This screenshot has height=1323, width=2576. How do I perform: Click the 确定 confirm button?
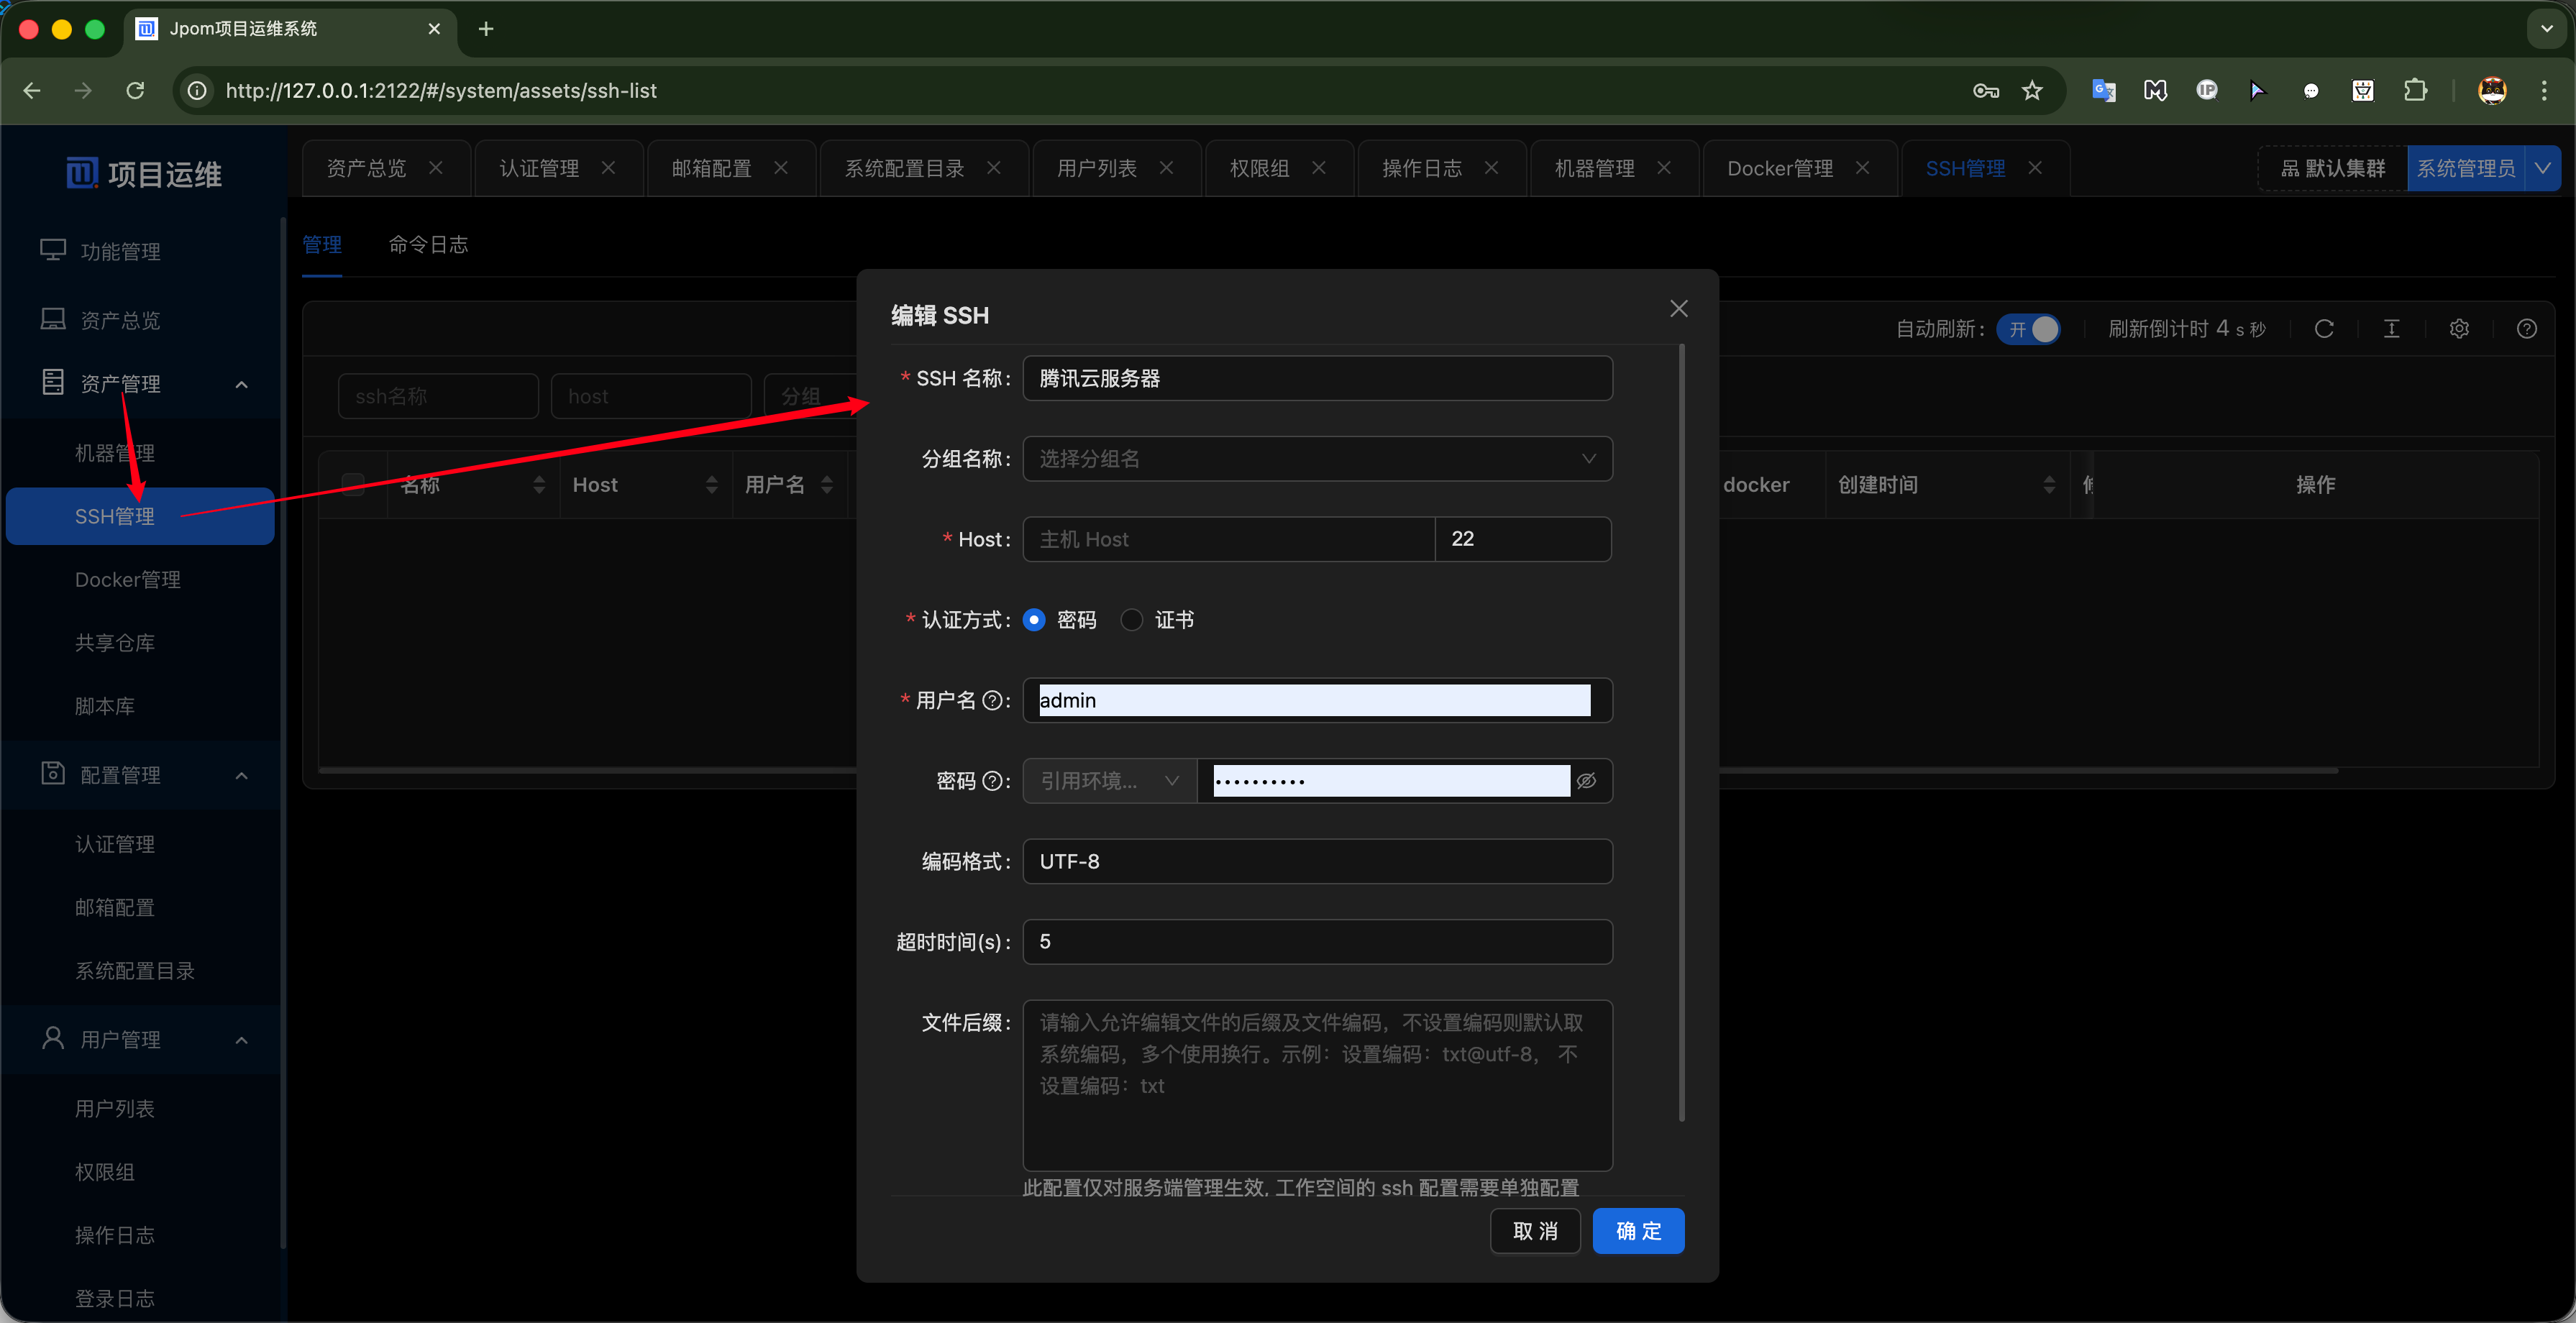coord(1638,1231)
